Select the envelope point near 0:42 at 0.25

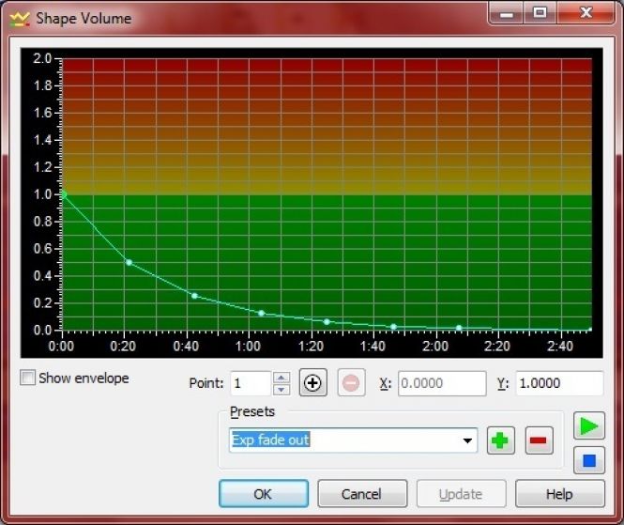[x=194, y=296]
